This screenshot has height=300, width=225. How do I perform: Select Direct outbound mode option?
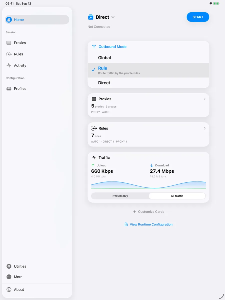pos(148,83)
